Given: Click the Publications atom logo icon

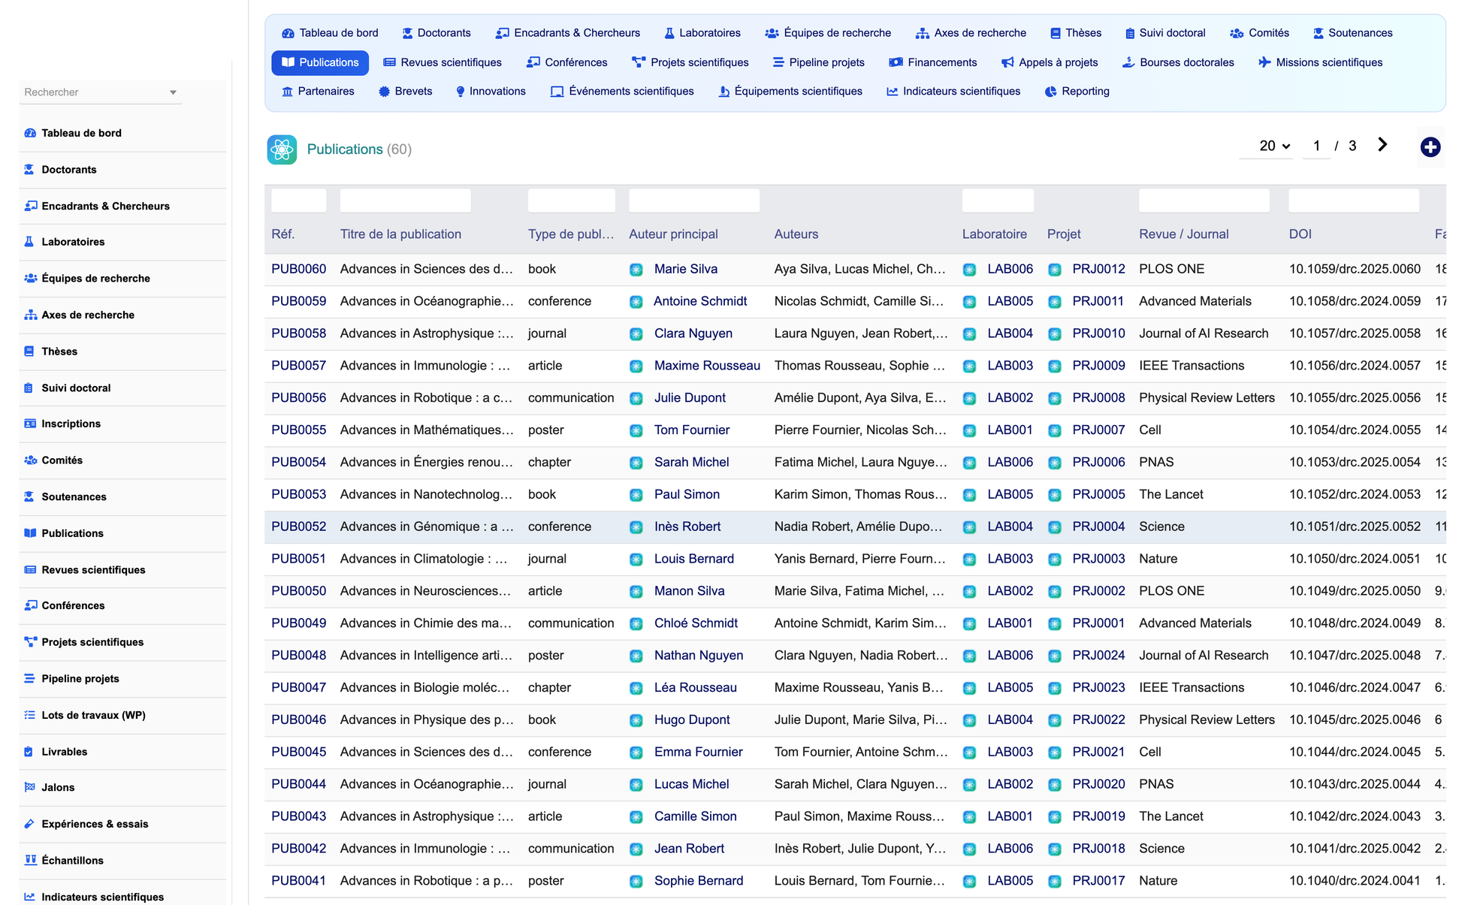Looking at the screenshot, I should 282,149.
